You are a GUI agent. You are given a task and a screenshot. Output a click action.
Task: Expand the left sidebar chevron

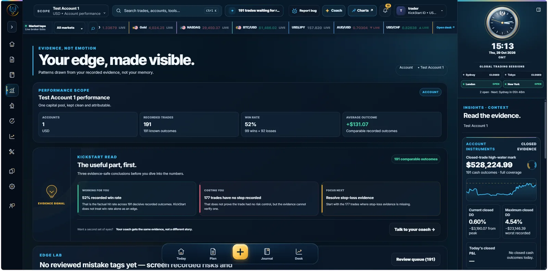(12, 27)
